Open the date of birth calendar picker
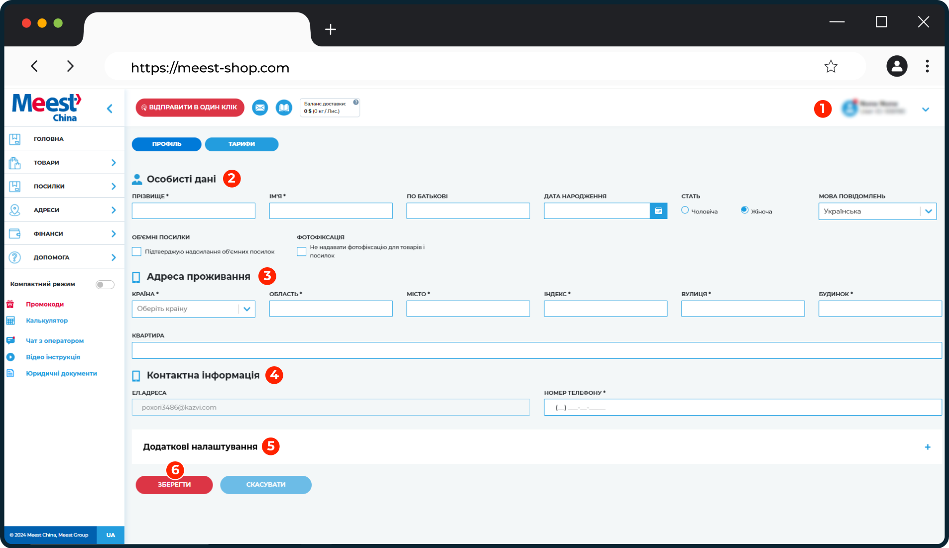The image size is (949, 548). click(x=658, y=211)
